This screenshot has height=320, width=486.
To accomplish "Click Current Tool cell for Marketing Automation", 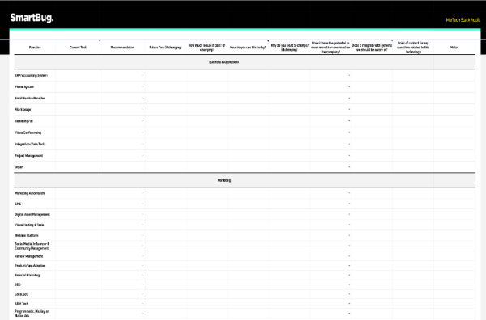I will coord(78,193).
